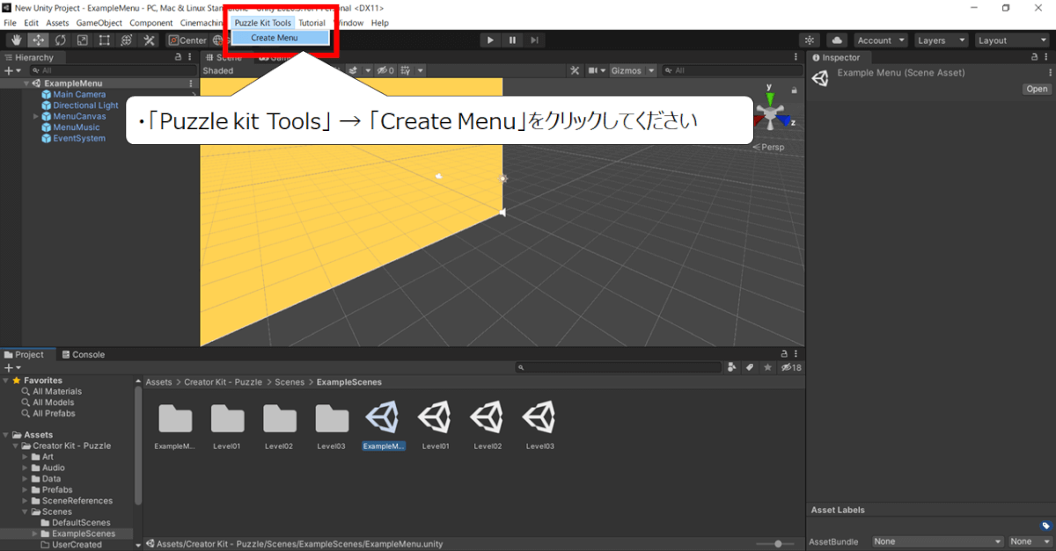Click the Scene view search field
The height and width of the screenshot is (551, 1056).
tap(732, 70)
